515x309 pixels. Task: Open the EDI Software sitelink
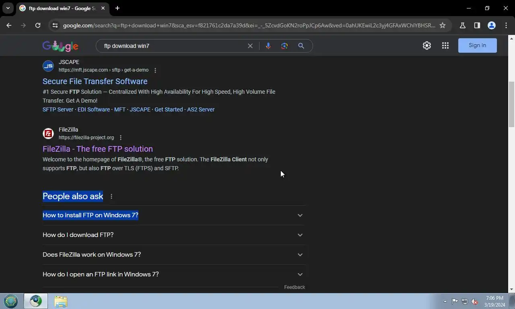click(x=94, y=109)
